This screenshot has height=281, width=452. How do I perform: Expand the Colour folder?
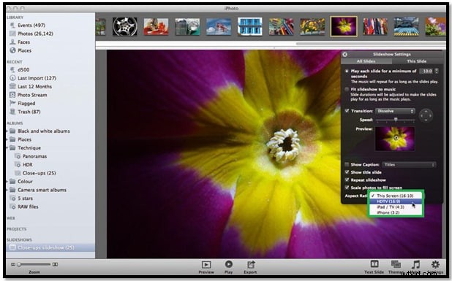click(x=7, y=182)
